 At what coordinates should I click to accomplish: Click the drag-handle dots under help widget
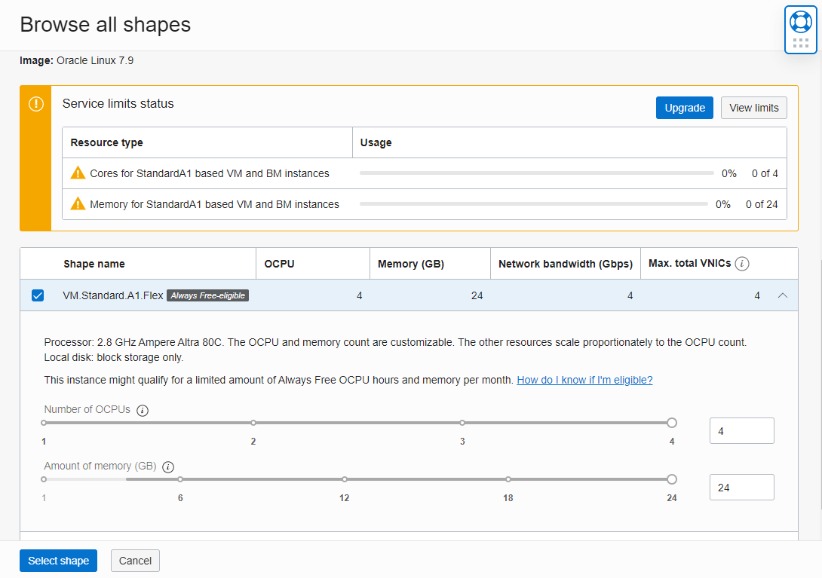pos(800,43)
